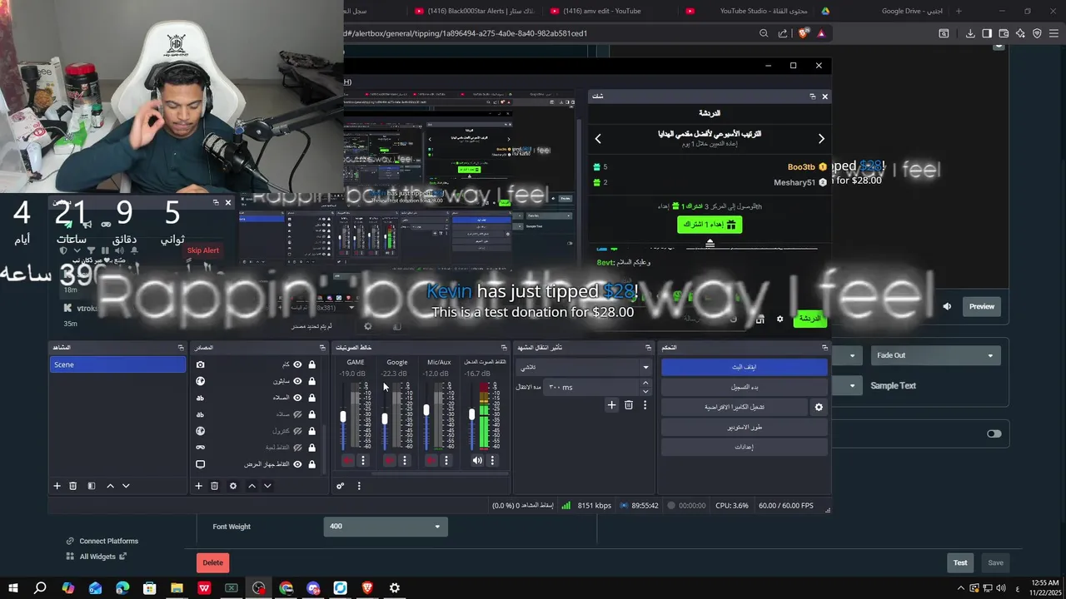Viewport: 1066px width, 599px height.
Task: Move scene down with Scenes panel down arrow
Action: [126, 486]
